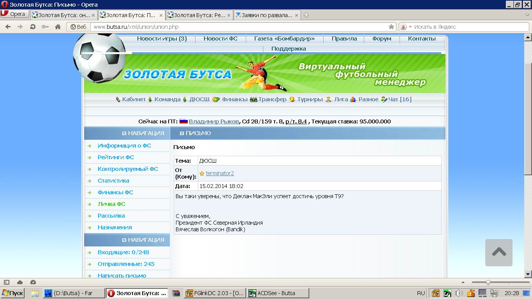Go to 'Входящие: 0/248' inbox link
This screenshot has width=532, height=299.
[123, 252]
